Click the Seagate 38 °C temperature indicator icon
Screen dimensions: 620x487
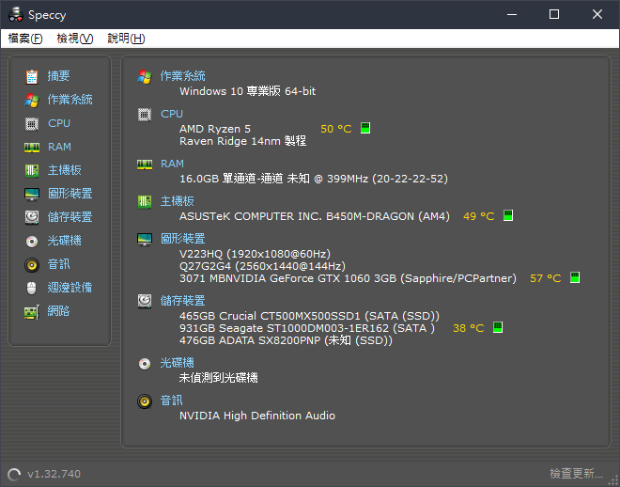tap(498, 327)
